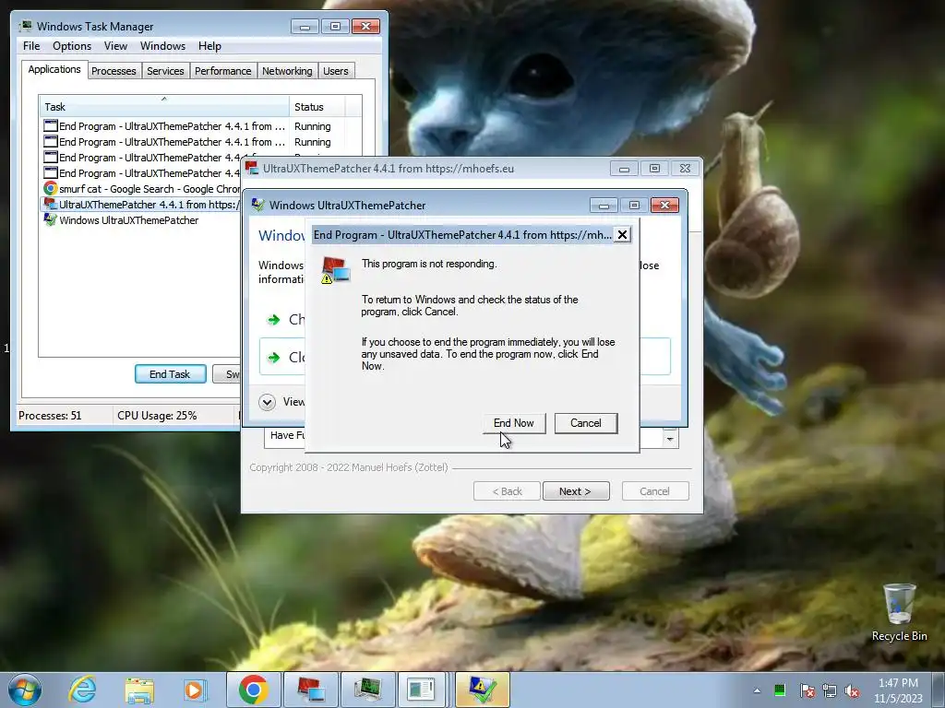The width and height of the screenshot is (945, 708).
Task: Switch to UltraUXThemePatcher installer taskbar button
Action: click(310, 690)
